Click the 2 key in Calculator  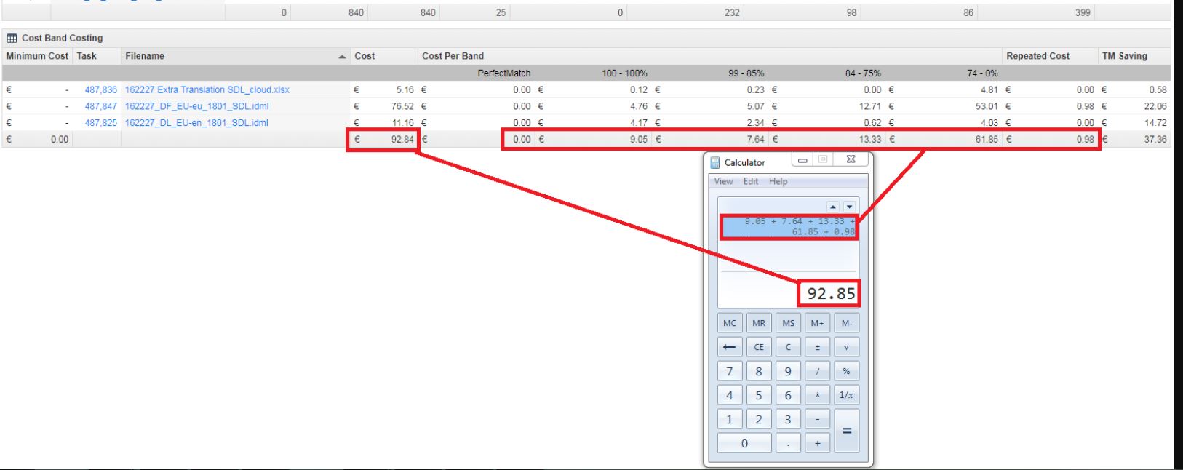tap(759, 419)
